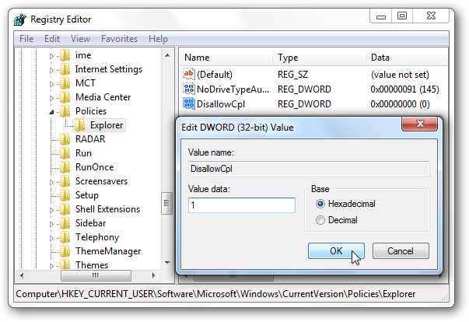This screenshot has width=469, height=322.
Task: Click the 0x00000091 (145) data cell
Action: coord(404,89)
